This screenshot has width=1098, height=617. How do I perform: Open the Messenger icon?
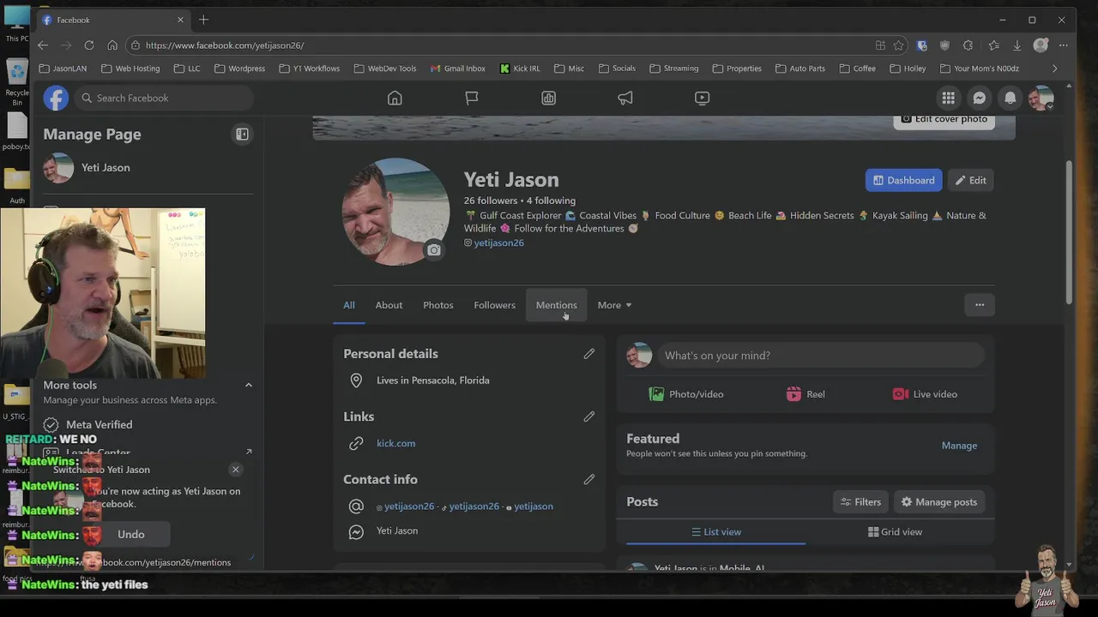click(x=979, y=98)
